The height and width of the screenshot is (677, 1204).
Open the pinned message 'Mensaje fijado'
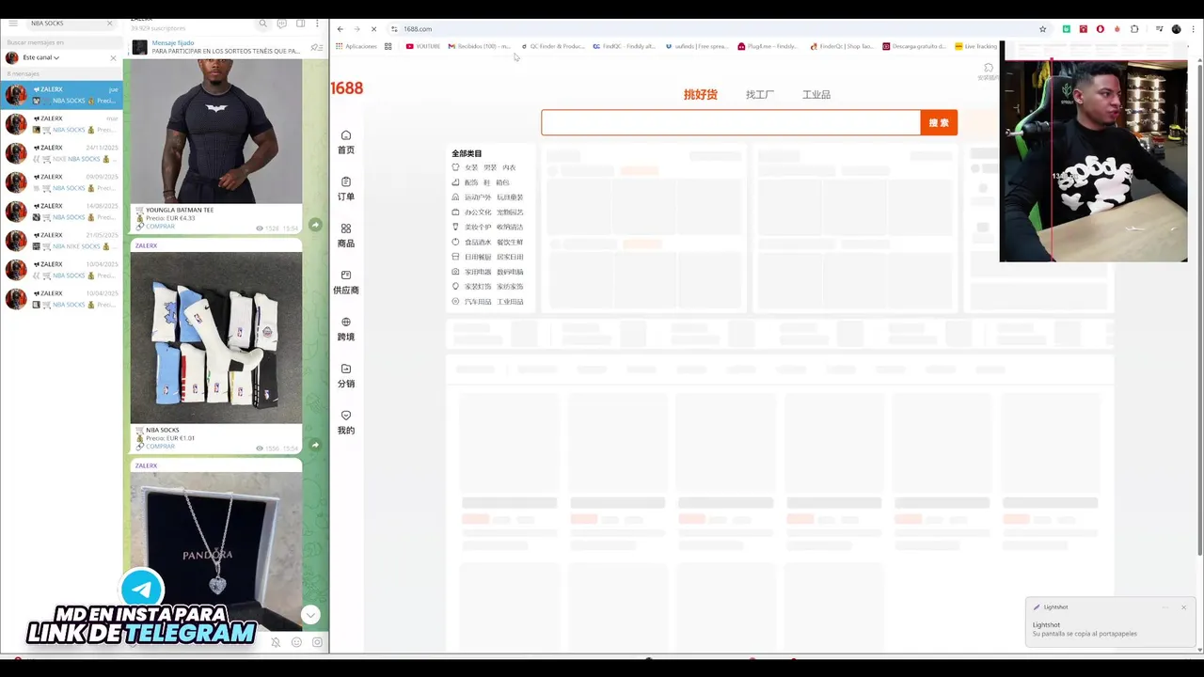(216, 47)
